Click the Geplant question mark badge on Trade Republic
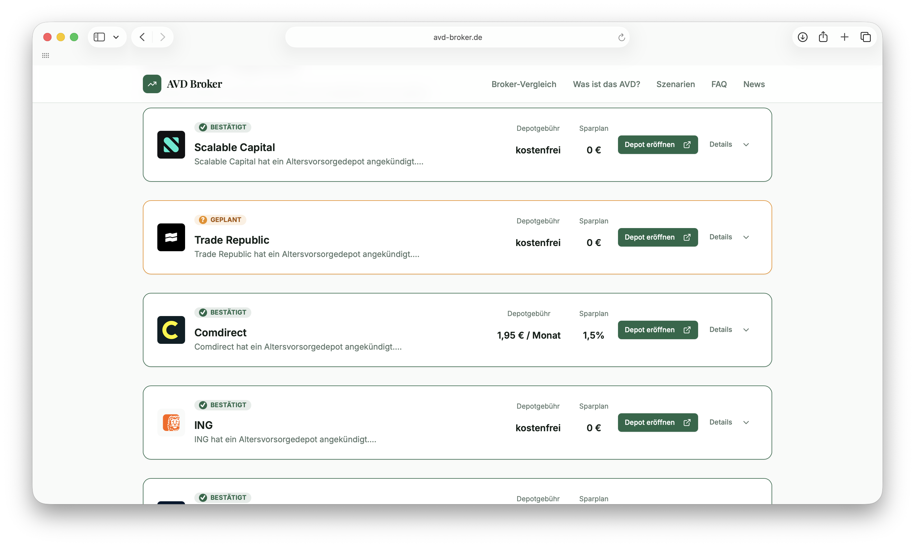 coord(220,220)
